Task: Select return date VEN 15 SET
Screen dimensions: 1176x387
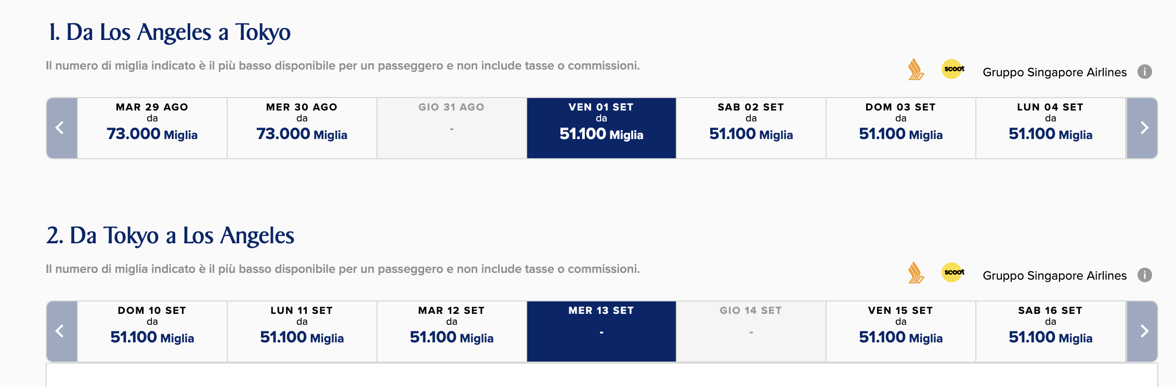Action: (x=901, y=331)
